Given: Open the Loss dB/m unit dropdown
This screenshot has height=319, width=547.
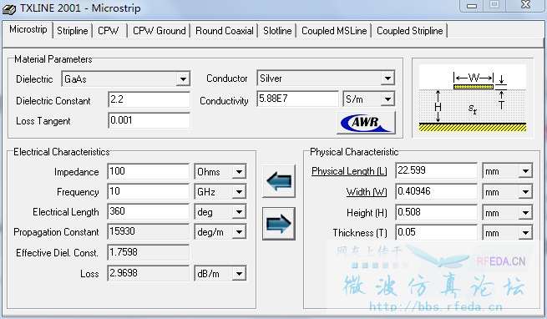Looking at the screenshot, I should [x=239, y=274].
